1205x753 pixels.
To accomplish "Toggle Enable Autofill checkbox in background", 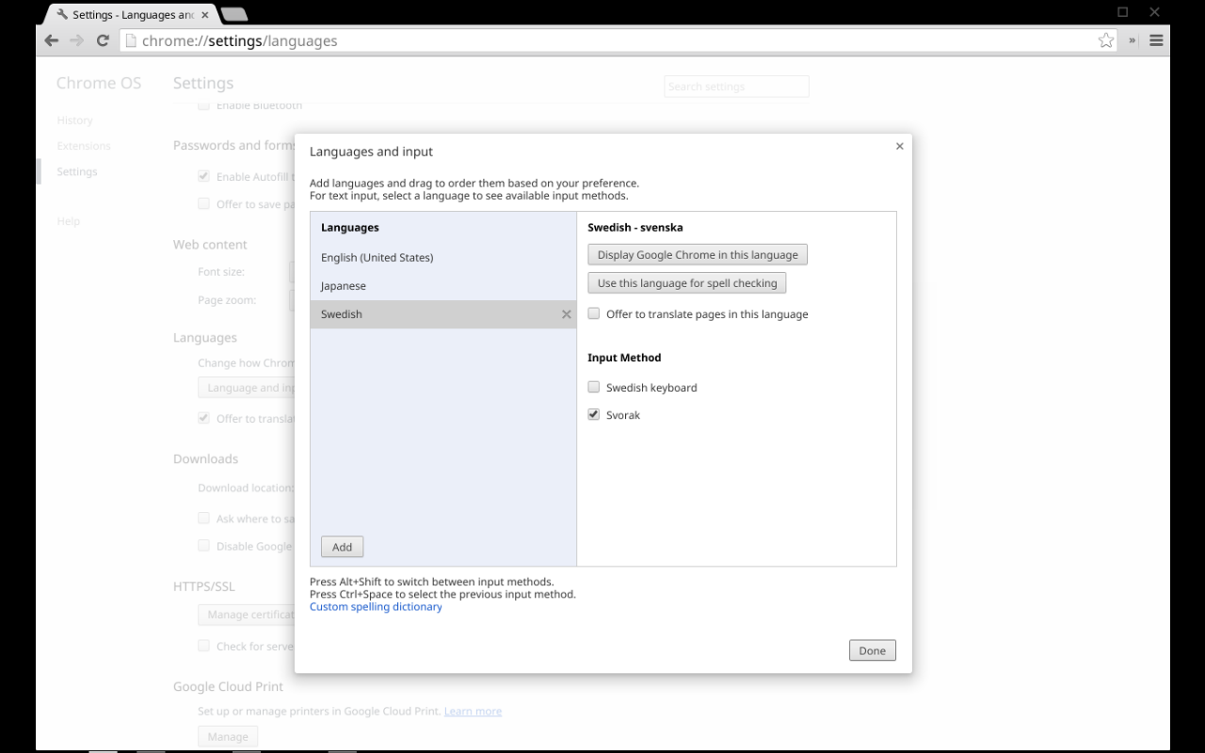I will point(203,176).
